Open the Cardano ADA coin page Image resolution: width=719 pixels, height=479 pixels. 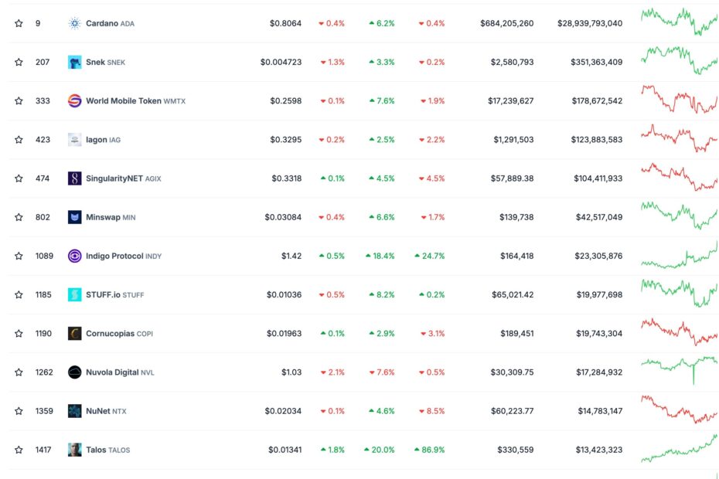click(x=110, y=23)
